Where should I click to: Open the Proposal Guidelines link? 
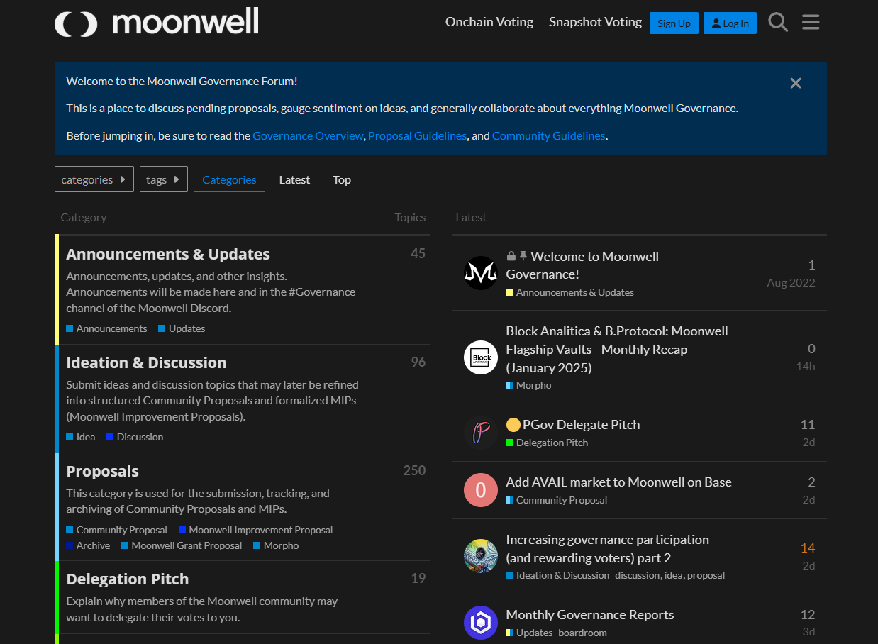click(x=418, y=135)
